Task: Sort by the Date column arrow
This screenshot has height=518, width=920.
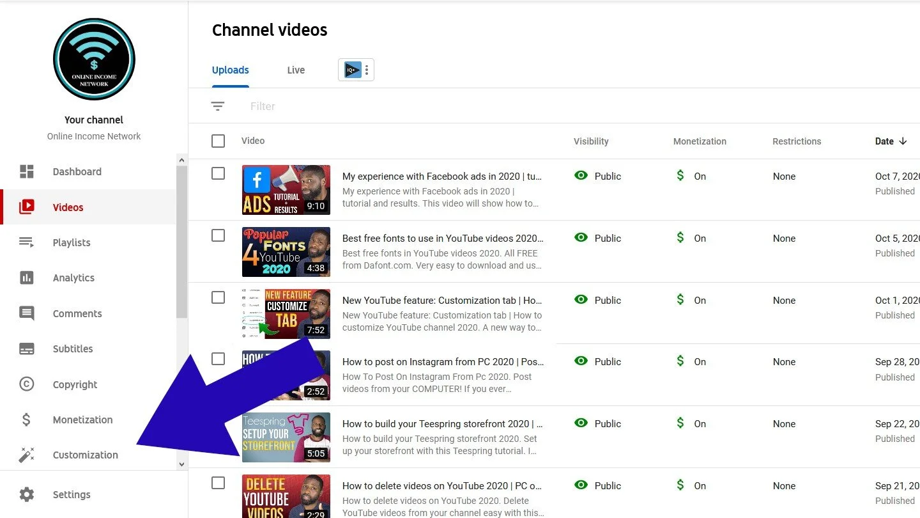Action: click(903, 141)
